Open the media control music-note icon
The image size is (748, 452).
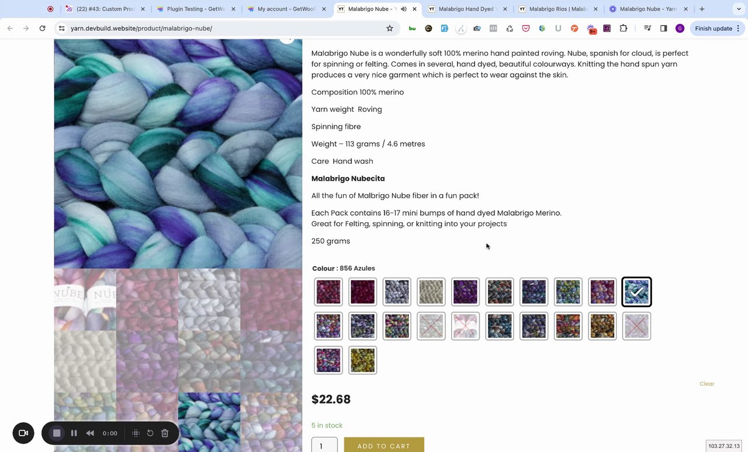(x=647, y=28)
